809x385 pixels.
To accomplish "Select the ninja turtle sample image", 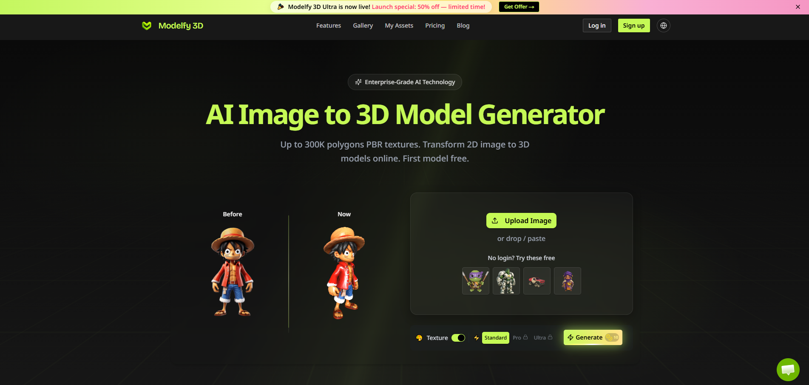I will pos(475,281).
